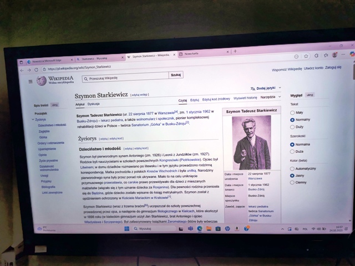
Task: Choose the Ciemny color theme
Action: click(292, 181)
